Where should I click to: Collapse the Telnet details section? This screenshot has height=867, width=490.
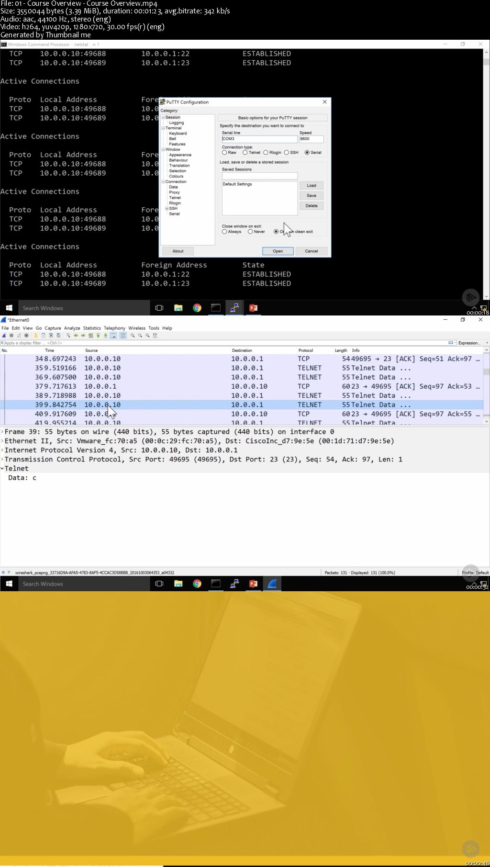[x=2, y=468]
